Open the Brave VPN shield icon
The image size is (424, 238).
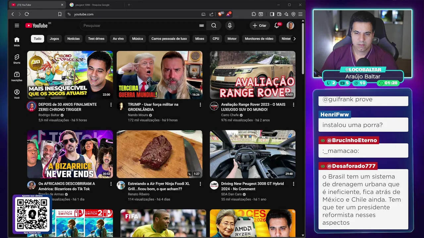point(293,14)
